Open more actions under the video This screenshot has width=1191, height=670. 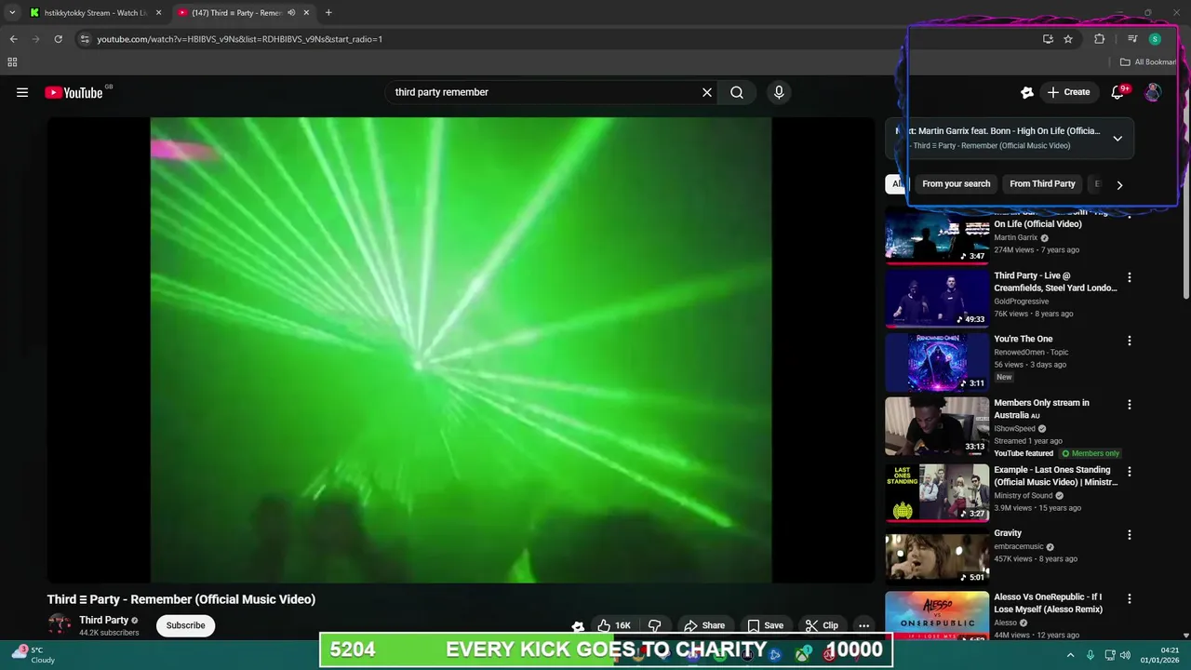point(863,625)
